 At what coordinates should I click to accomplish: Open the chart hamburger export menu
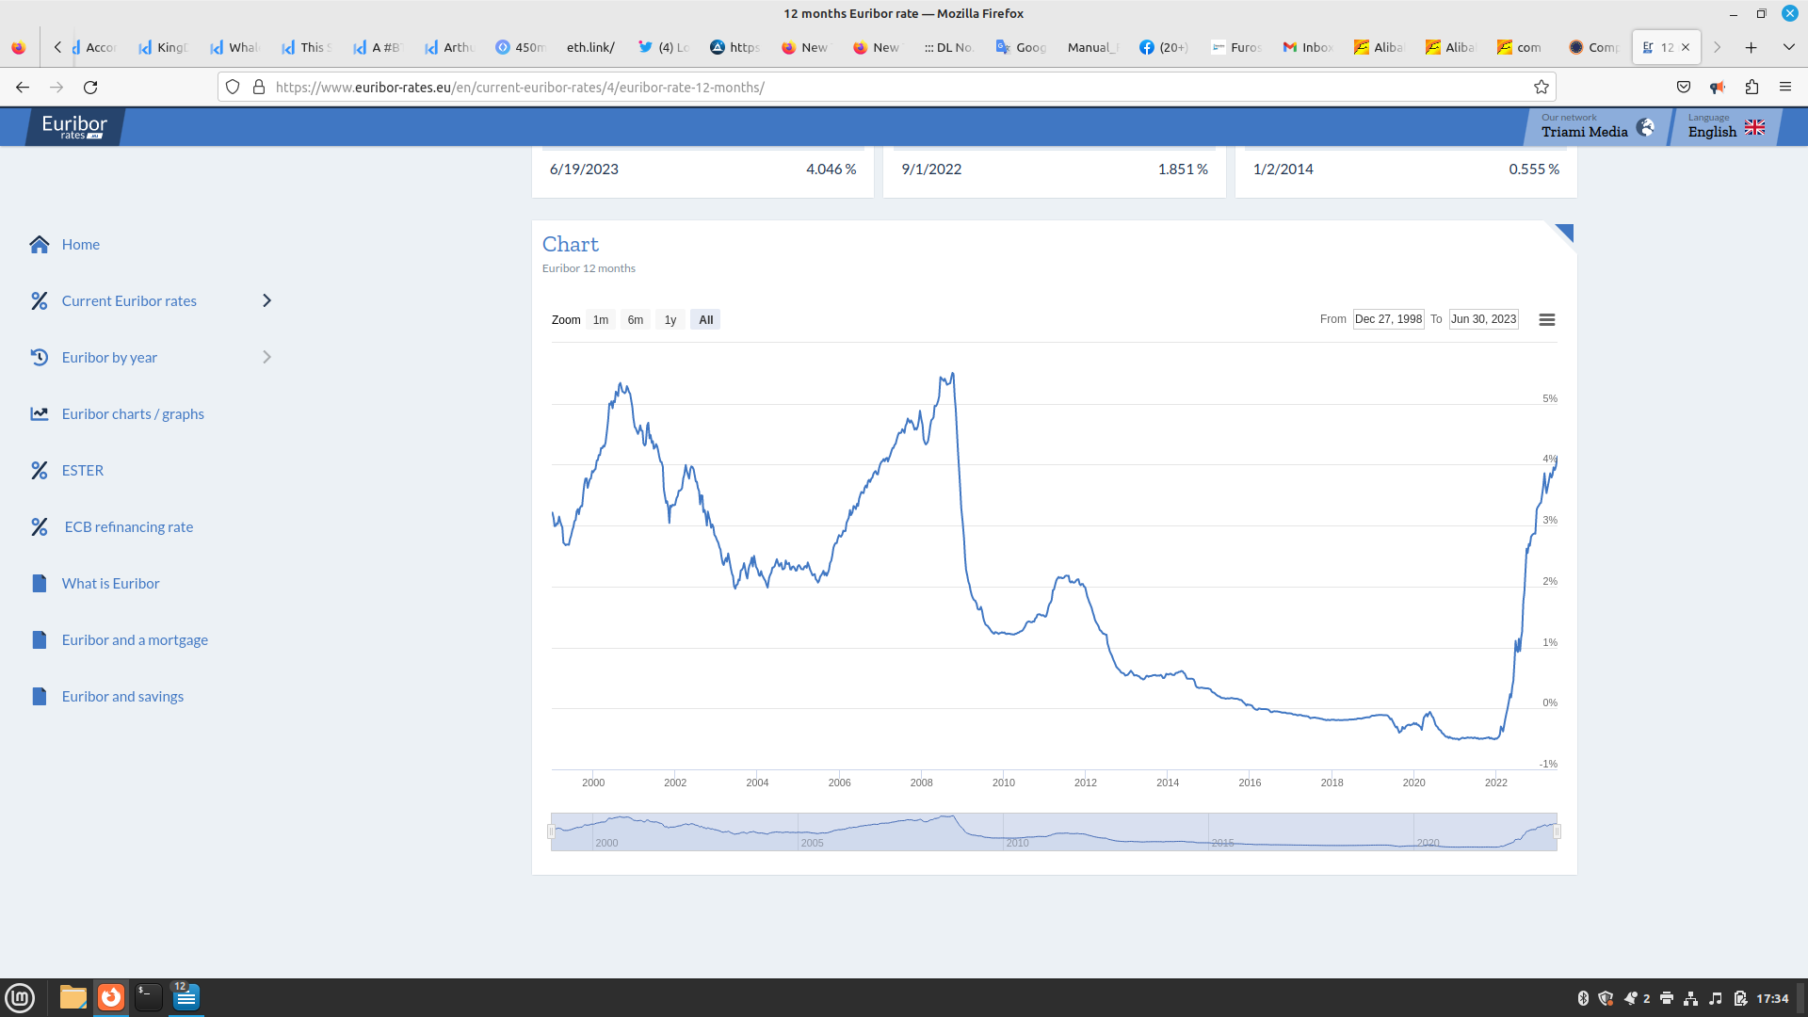coord(1546,320)
